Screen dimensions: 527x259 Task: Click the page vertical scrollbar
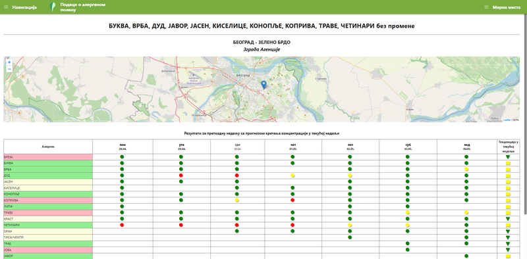(x=525, y=114)
